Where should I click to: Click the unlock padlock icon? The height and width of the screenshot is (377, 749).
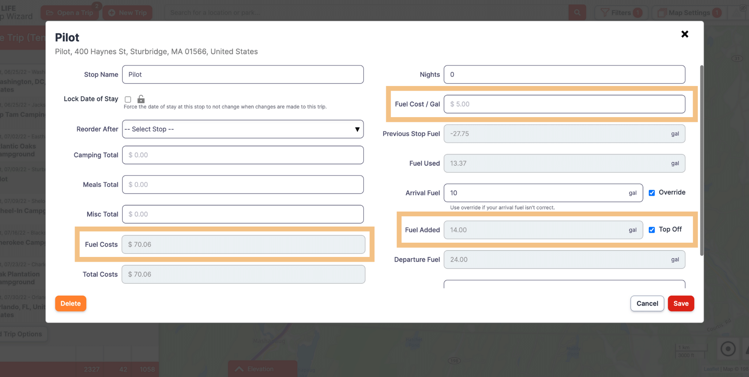point(141,99)
